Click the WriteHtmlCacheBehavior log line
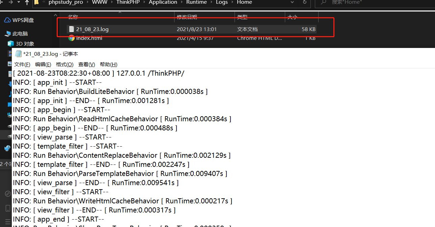Image resolution: width=435 pixels, height=227 pixels. click(123, 201)
